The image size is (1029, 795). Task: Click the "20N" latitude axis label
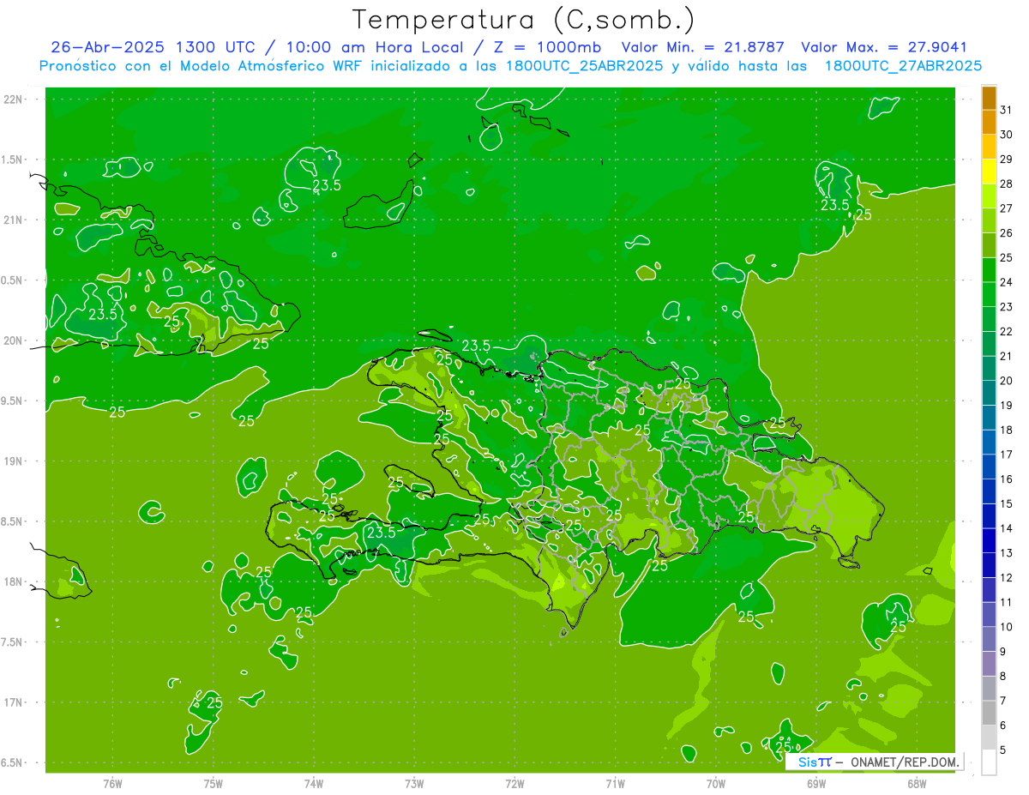click(x=14, y=340)
